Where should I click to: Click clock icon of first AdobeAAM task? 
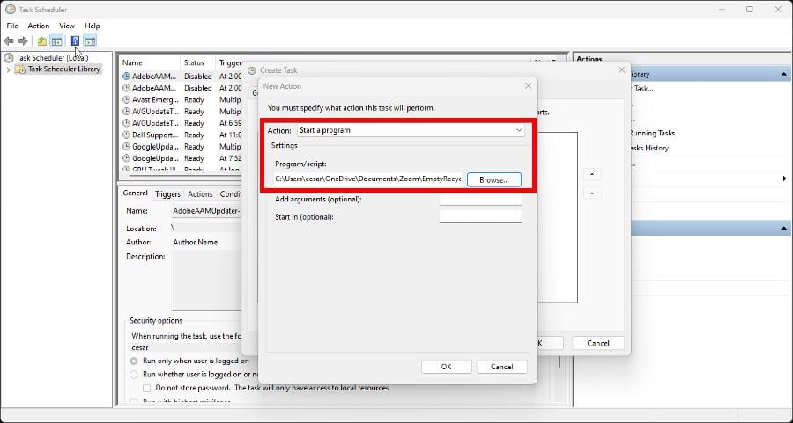point(126,77)
